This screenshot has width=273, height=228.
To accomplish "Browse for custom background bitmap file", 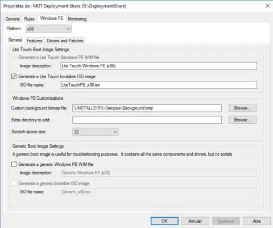I will [243, 108].
